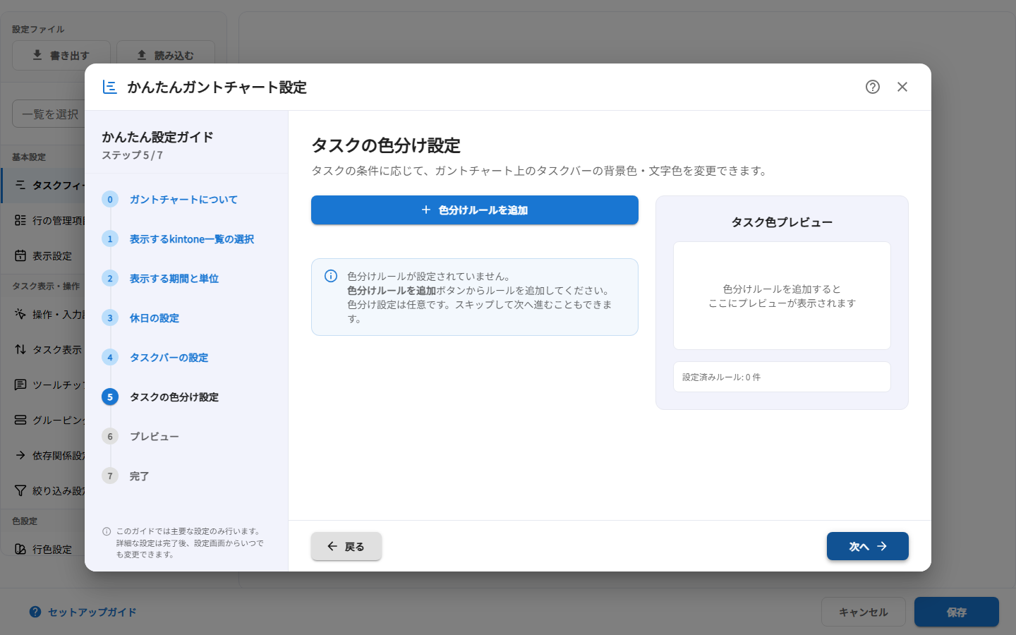1016x635 pixels.
Task: Click the info icon in the no-rules notice
Action: (x=331, y=276)
